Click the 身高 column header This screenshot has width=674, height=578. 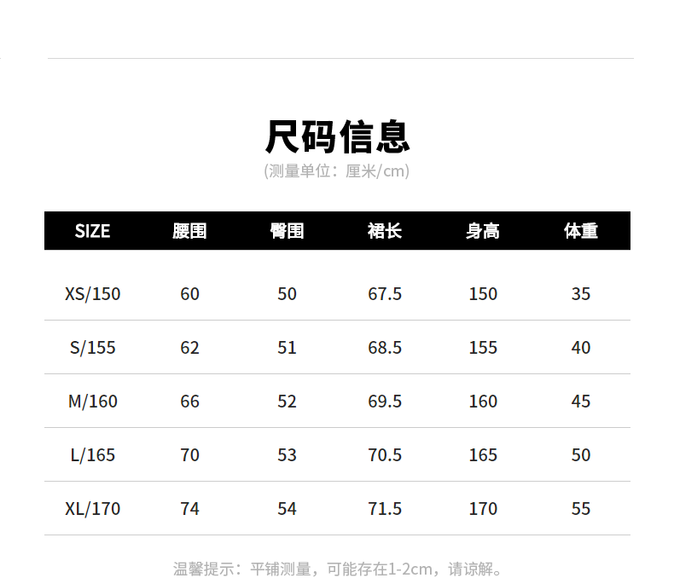[x=483, y=231]
